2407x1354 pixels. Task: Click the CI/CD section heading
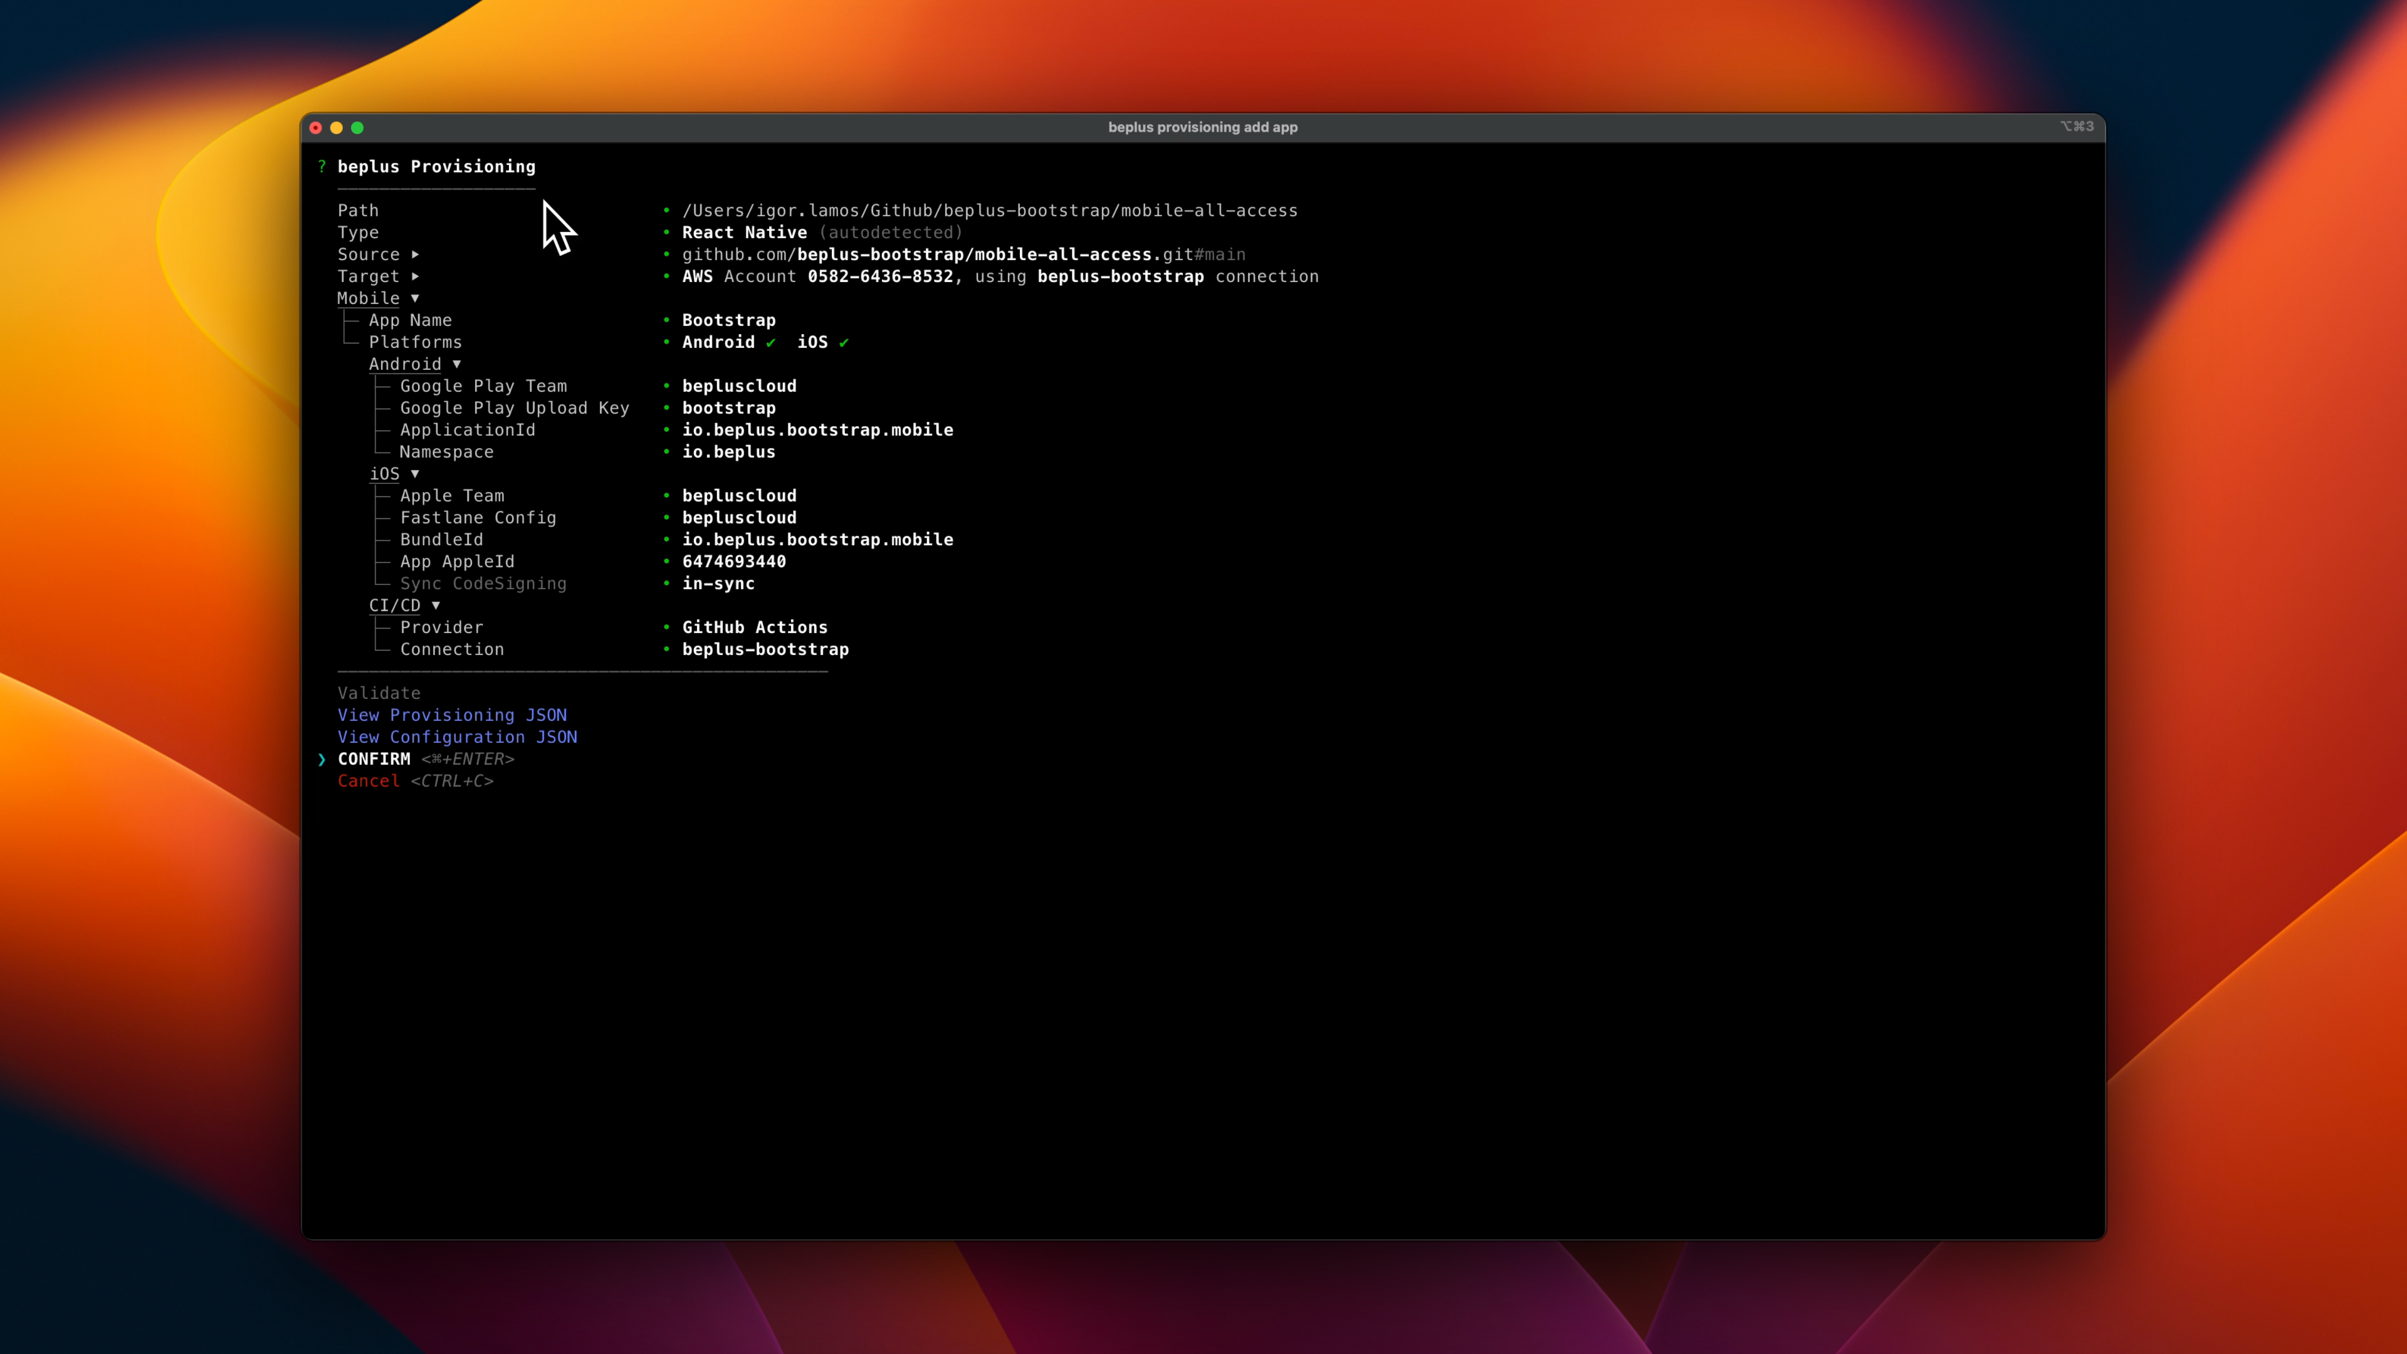click(x=394, y=606)
